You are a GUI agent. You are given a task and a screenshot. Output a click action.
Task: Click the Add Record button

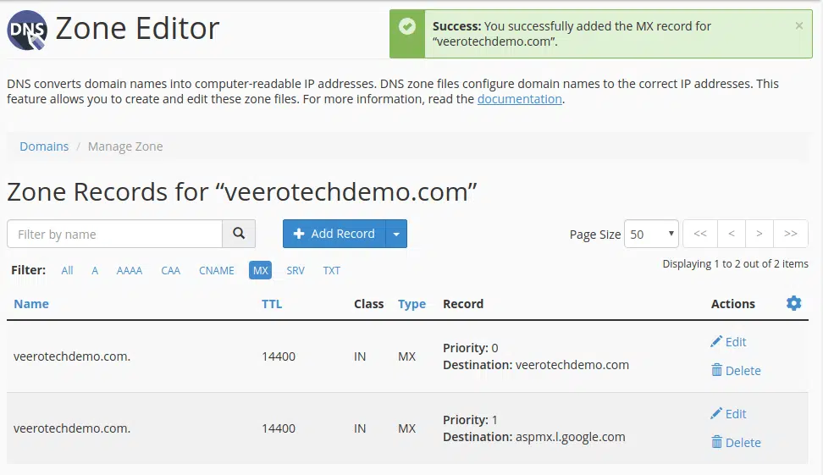pyautogui.click(x=334, y=234)
